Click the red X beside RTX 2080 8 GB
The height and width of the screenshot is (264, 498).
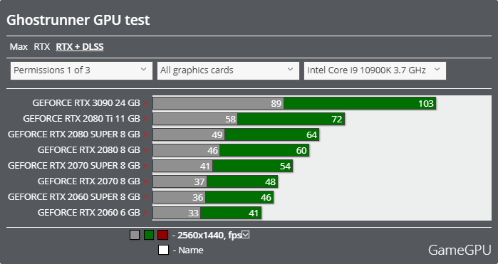click(145, 150)
